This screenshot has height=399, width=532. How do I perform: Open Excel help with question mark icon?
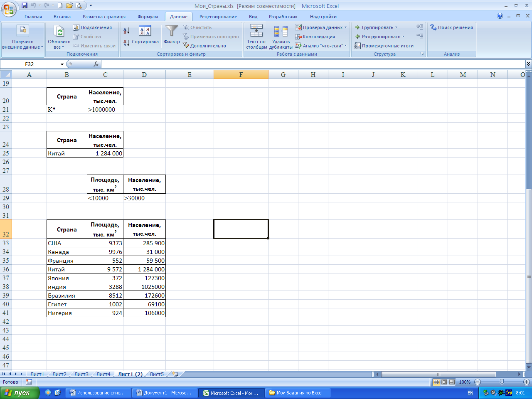[500, 16]
